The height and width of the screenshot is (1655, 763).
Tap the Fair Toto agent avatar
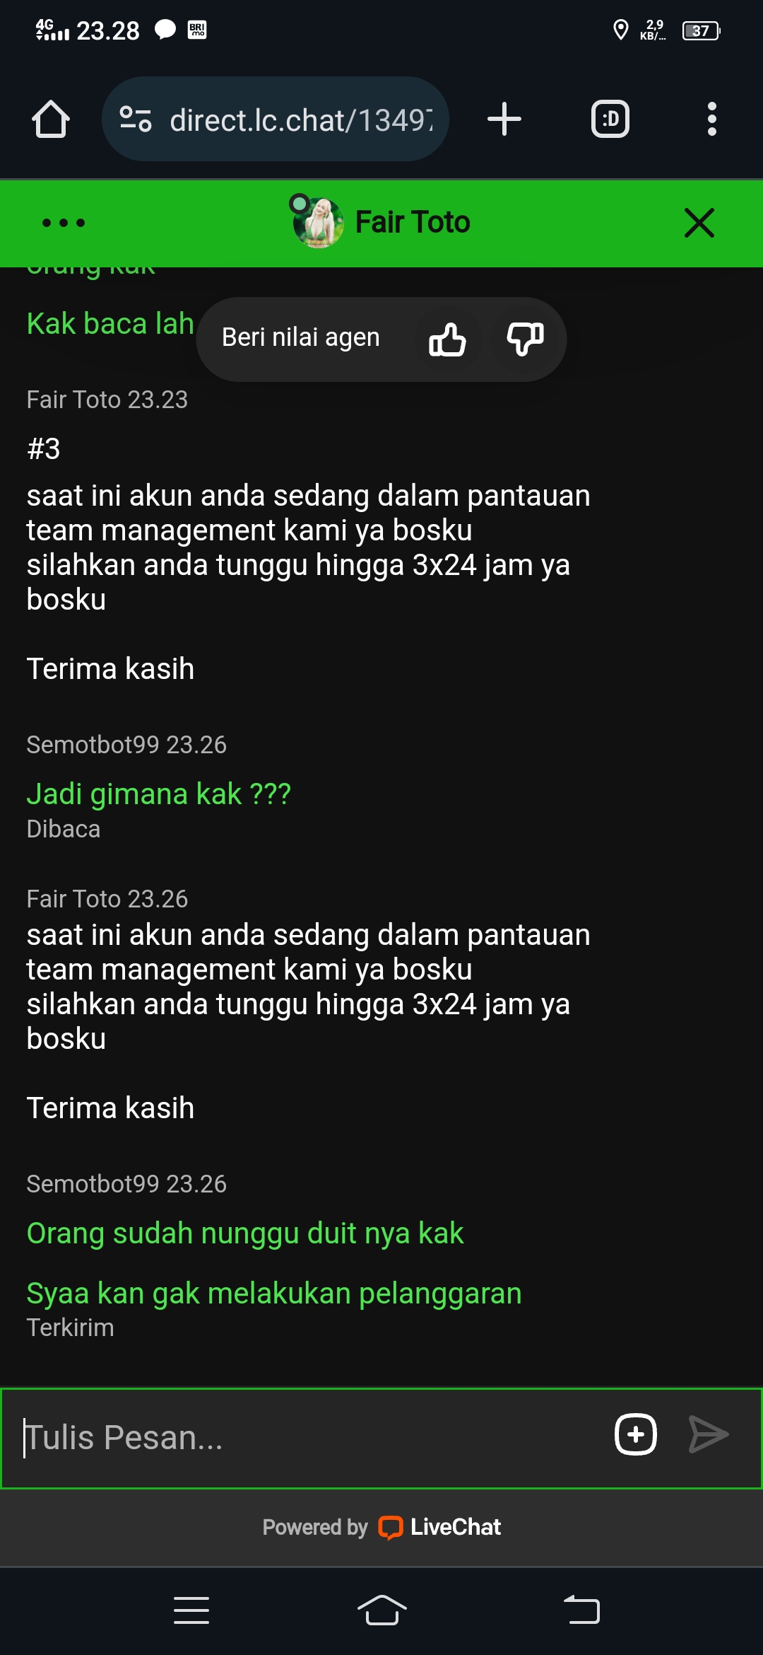tap(318, 222)
